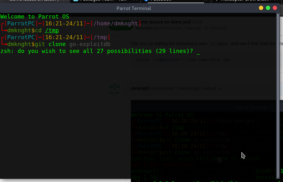Switch to the Helicopter Crew browser tab
The height and width of the screenshot is (182, 283).
pos(247,1)
